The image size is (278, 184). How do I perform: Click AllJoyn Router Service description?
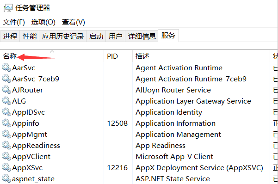pyautogui.click(x=173, y=90)
